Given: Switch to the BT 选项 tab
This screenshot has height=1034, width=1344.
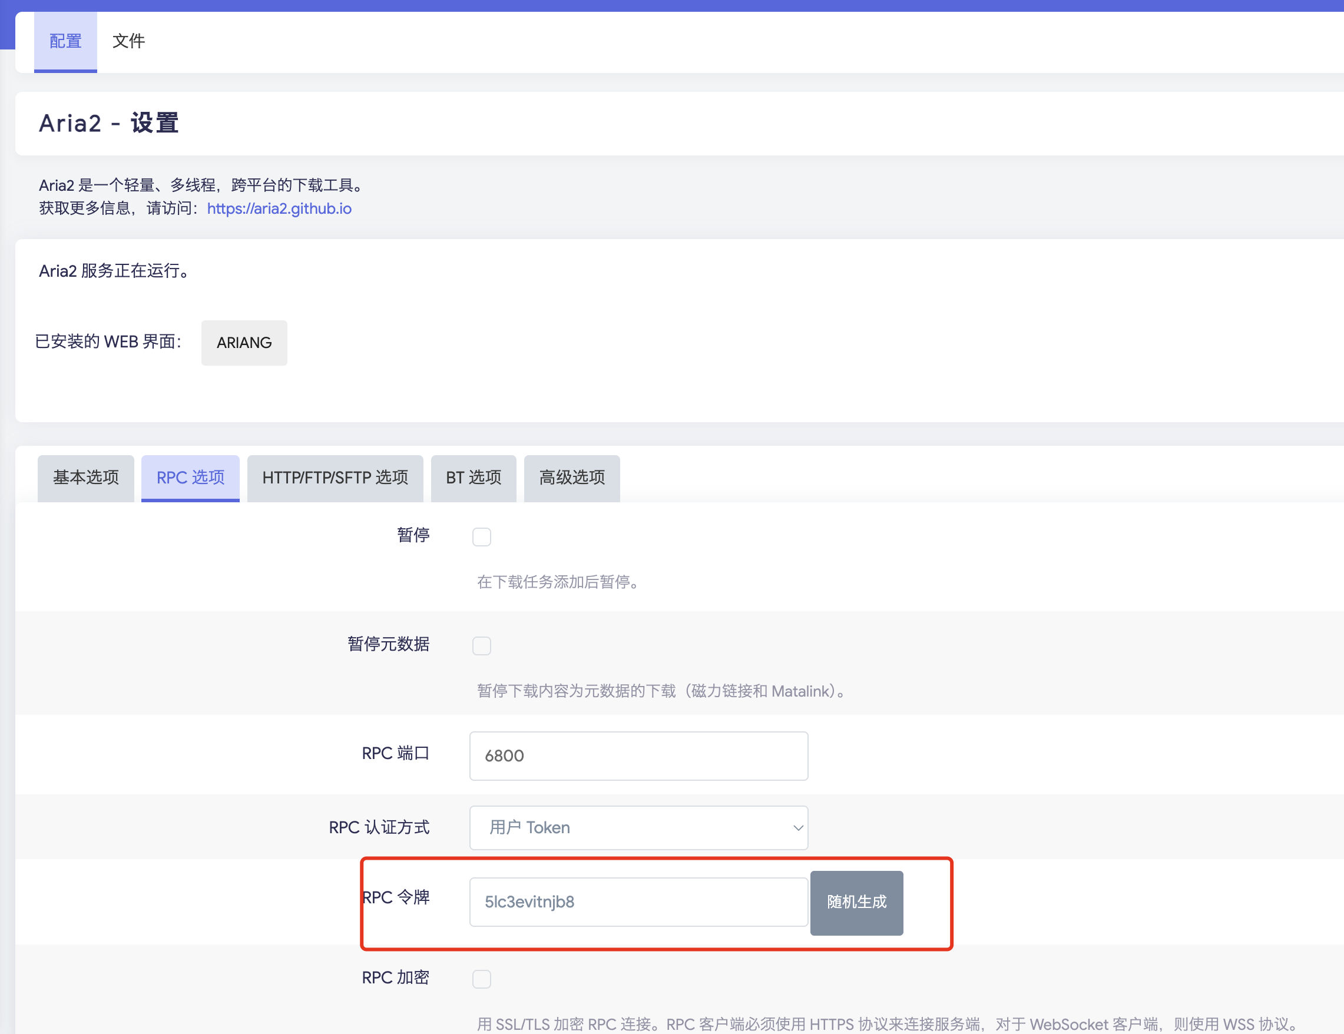Looking at the screenshot, I should pyautogui.click(x=474, y=478).
